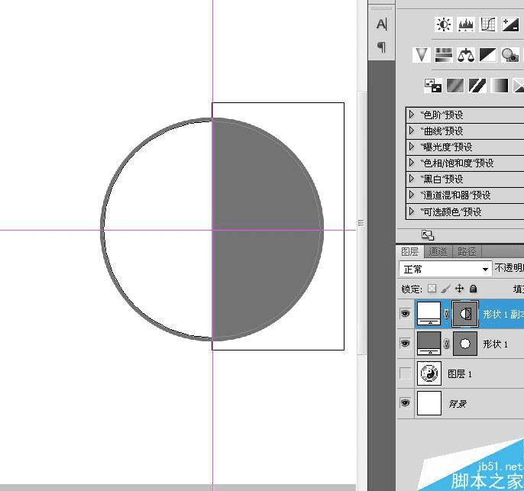
Task: Add a Levels adjustment layer
Action: click(466, 24)
